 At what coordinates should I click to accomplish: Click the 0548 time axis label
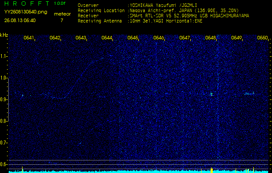[210, 38]
